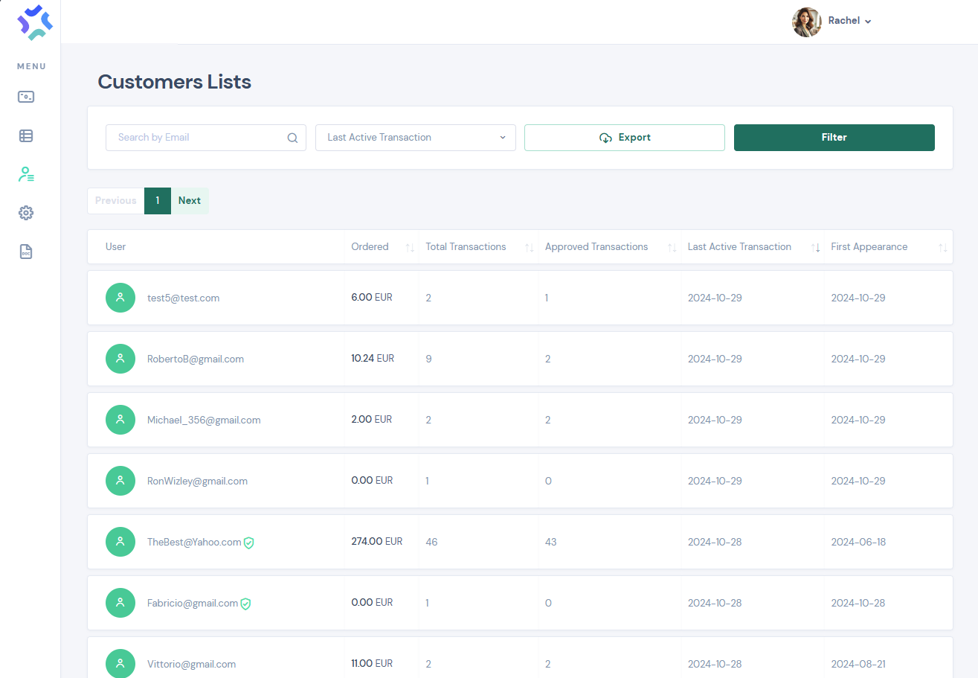Open customer RobertoB@gmail.com

(196, 359)
